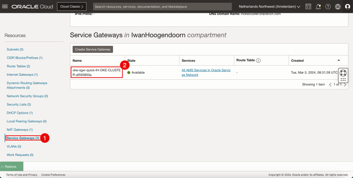Open the help question mark menu
Image resolution: width=353 pixels, height=178 pixels.
(328, 7)
